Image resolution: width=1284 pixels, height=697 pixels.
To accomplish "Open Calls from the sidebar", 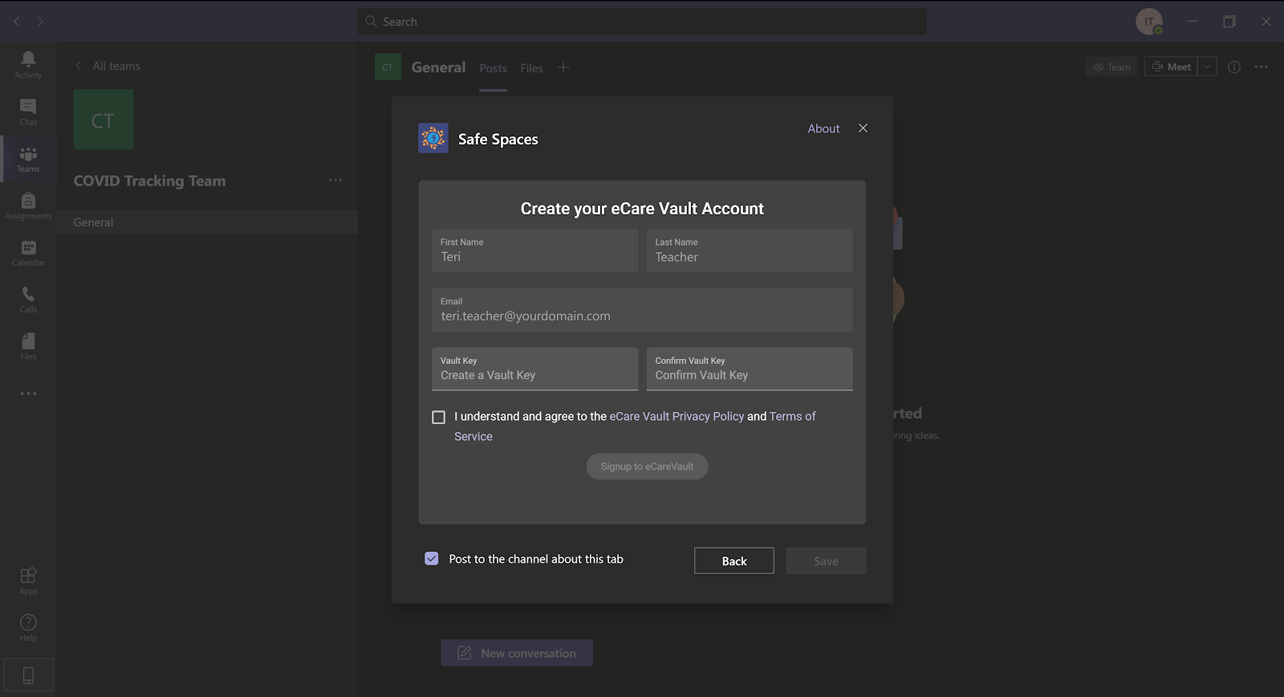I will click(x=28, y=300).
